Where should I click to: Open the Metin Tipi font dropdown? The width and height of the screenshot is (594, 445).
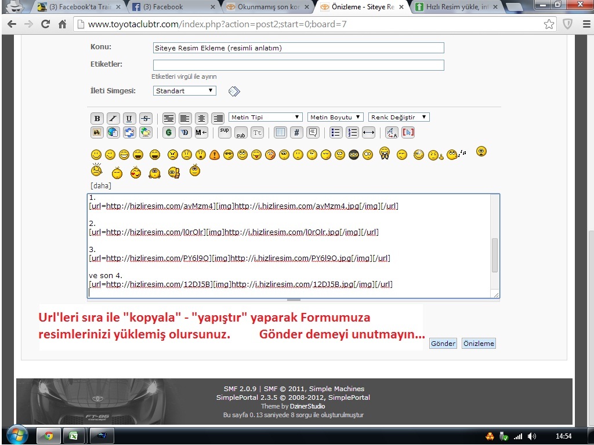tap(266, 117)
